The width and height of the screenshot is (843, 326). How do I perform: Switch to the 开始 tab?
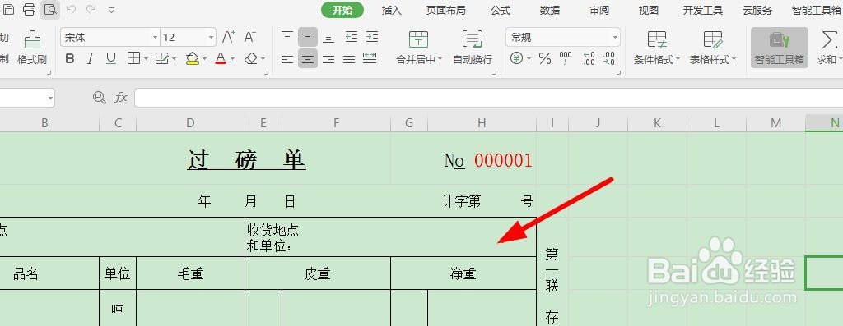point(342,10)
